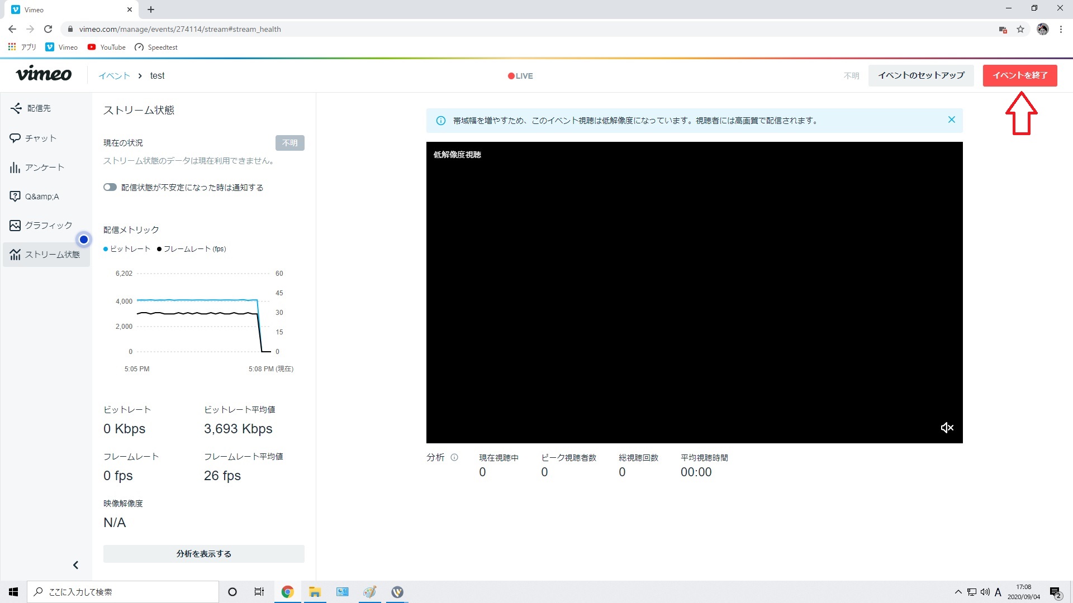
Task: Open the チャット sidebar item
Action: pos(40,138)
